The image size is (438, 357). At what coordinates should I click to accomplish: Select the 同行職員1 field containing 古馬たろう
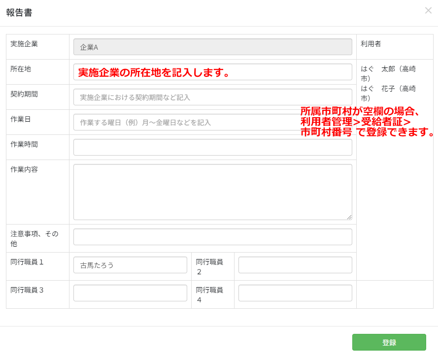click(130, 265)
